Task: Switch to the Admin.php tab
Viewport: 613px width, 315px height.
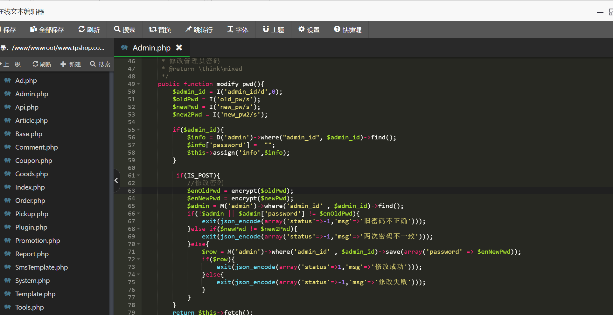Action: pyautogui.click(x=152, y=48)
